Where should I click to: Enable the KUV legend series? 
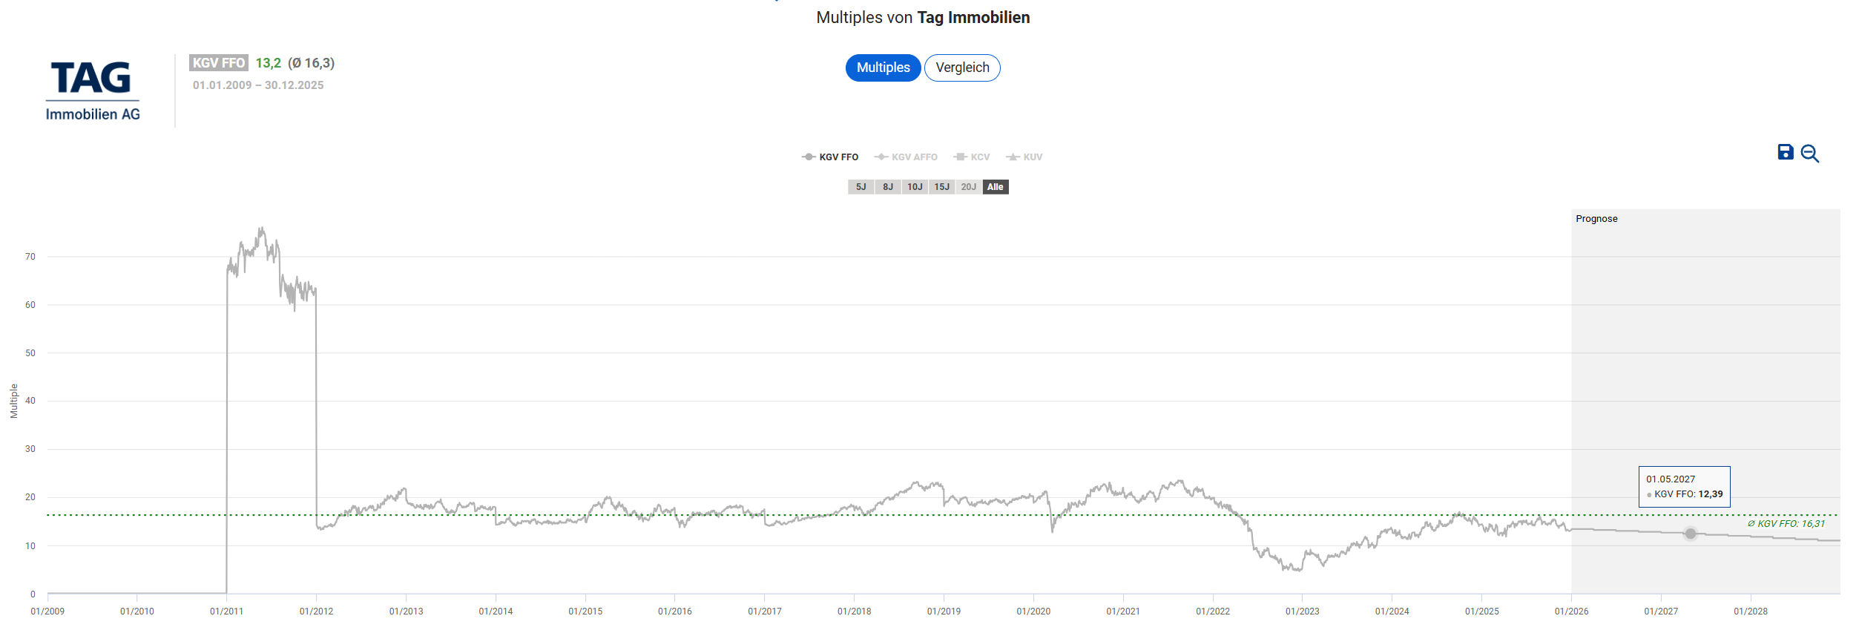1024,157
